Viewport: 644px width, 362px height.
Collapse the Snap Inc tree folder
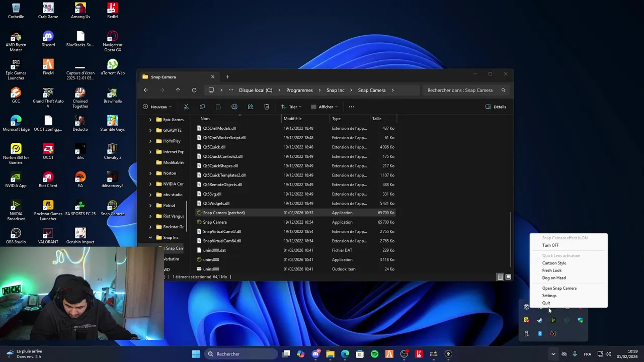point(150,237)
